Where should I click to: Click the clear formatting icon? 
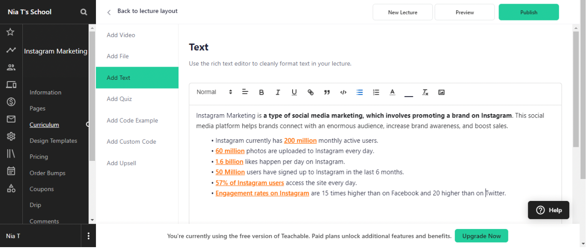(425, 92)
